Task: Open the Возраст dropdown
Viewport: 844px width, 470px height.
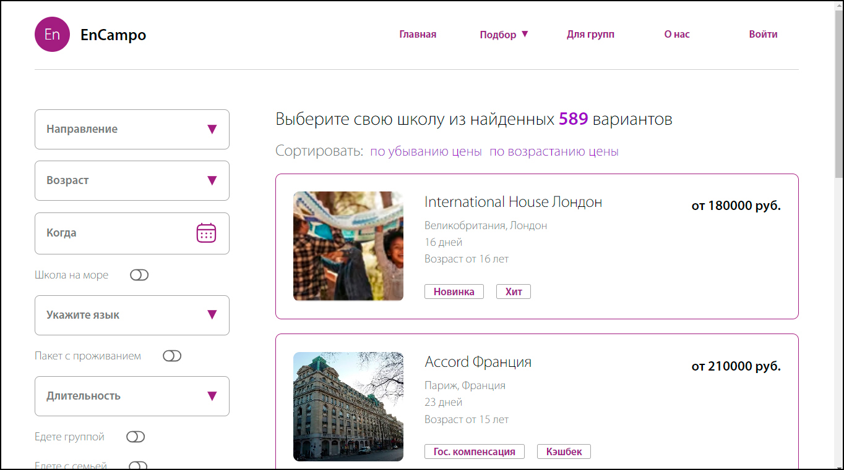Action: pyautogui.click(x=132, y=180)
